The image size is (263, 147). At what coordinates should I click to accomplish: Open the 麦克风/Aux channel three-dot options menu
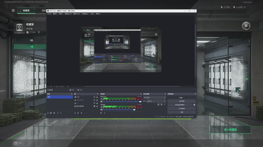point(102,99)
